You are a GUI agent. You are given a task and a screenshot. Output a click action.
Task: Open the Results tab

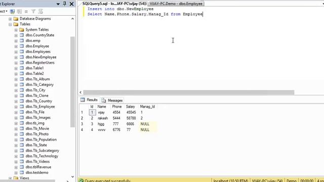89,100
